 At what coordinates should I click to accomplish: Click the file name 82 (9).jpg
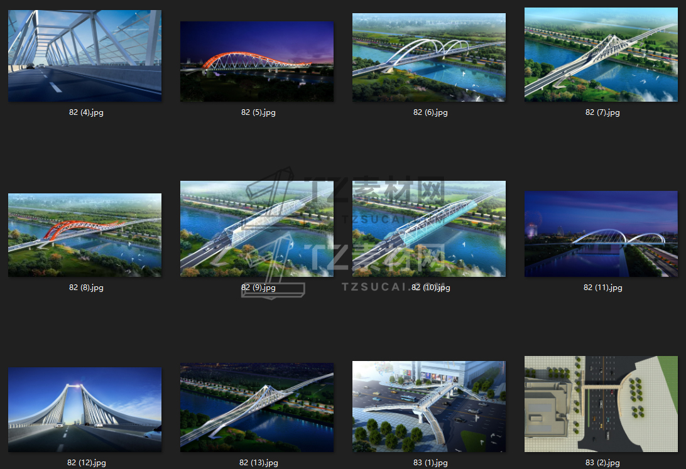pos(258,288)
